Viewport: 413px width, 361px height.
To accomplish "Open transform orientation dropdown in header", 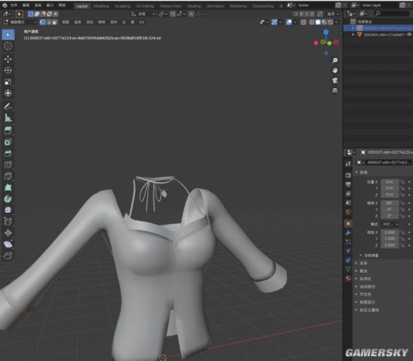I will (x=144, y=14).
